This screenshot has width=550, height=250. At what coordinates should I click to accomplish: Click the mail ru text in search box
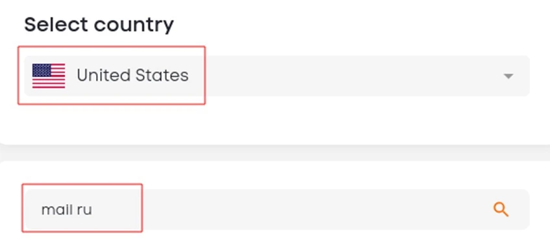pos(67,210)
